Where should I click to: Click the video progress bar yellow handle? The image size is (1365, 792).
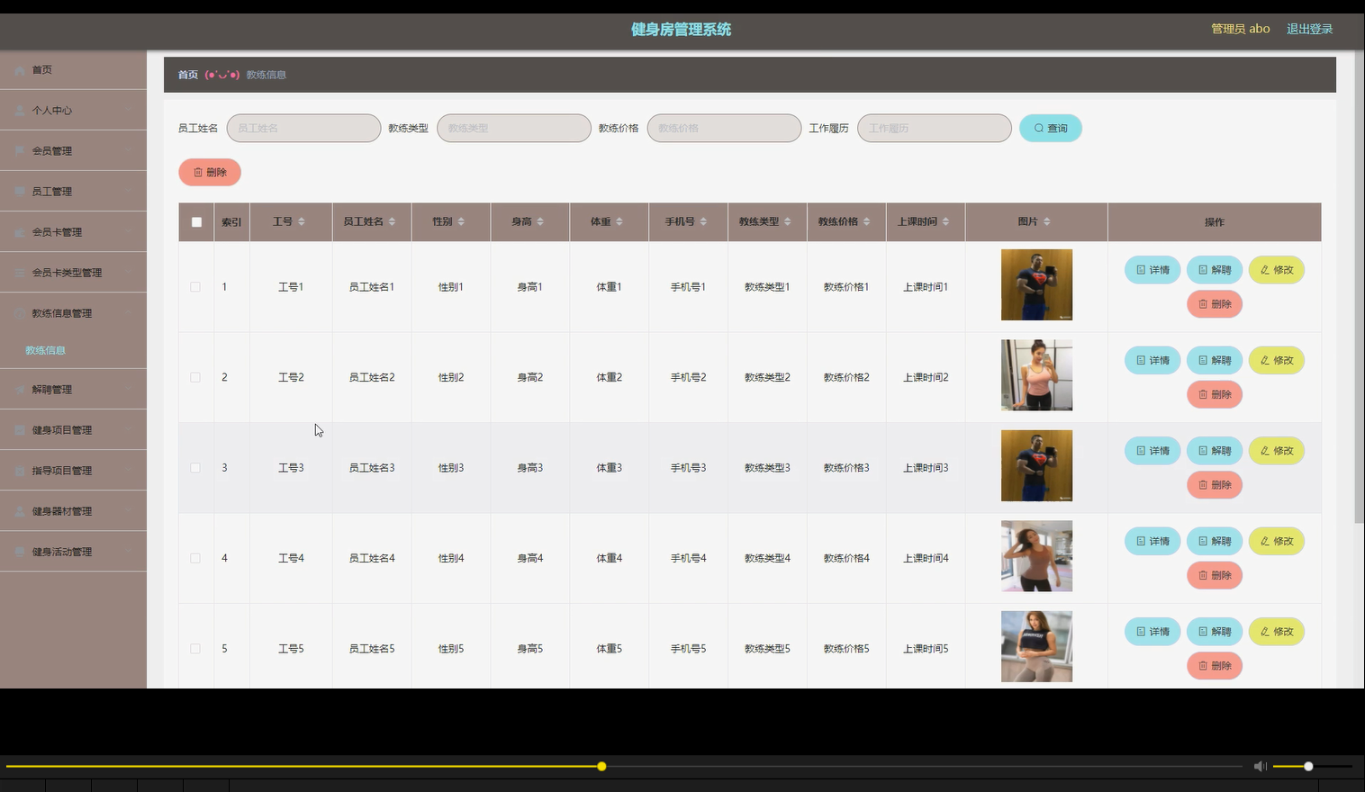tap(601, 767)
